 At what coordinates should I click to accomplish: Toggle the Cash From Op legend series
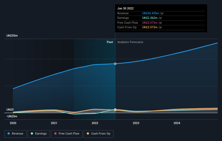98,134
